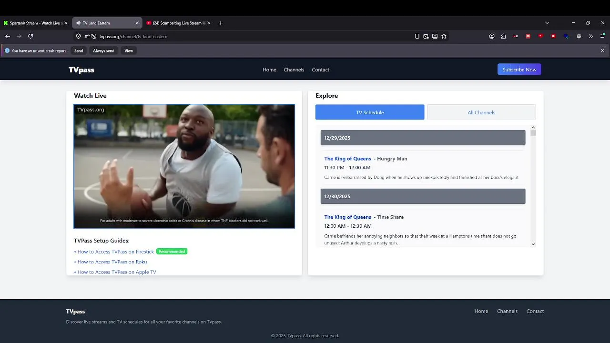Image resolution: width=610 pixels, height=343 pixels.
Task: Open the tracking protection shield icon
Action: (79, 36)
